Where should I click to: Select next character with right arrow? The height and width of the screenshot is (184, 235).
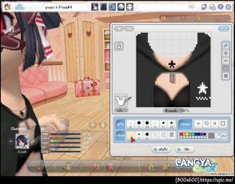click(34, 141)
